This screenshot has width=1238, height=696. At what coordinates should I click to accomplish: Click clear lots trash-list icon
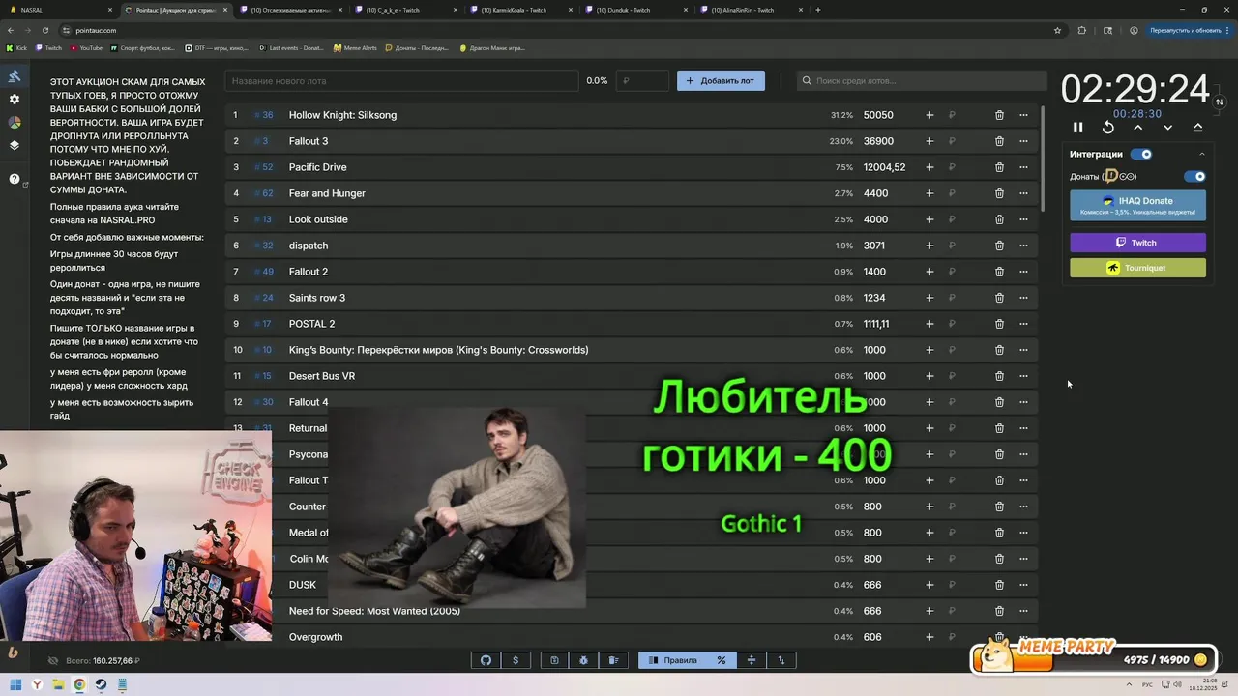tap(613, 660)
